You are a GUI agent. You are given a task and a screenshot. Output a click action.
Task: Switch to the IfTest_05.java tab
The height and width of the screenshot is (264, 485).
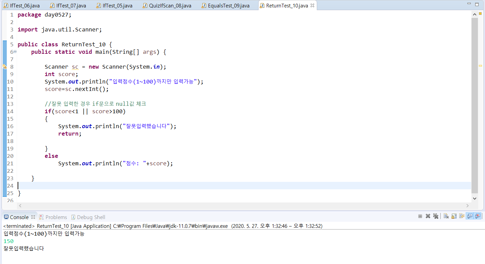[x=114, y=5]
